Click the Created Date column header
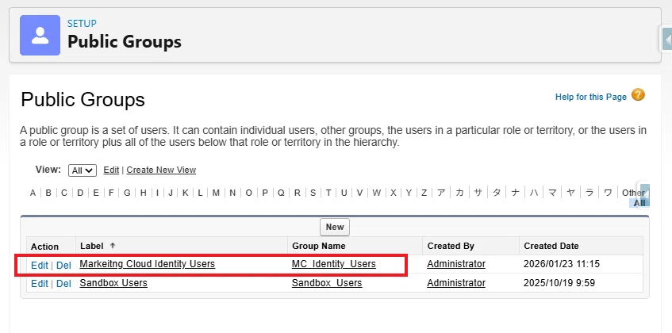 pos(551,246)
